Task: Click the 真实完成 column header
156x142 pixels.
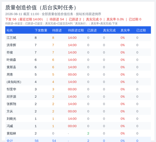Action: point(109,30)
